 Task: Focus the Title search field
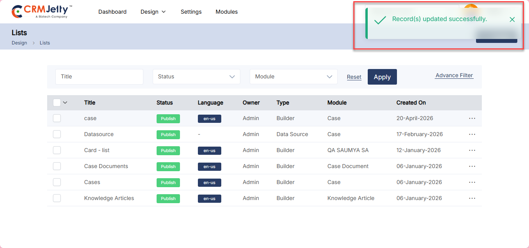pos(99,77)
